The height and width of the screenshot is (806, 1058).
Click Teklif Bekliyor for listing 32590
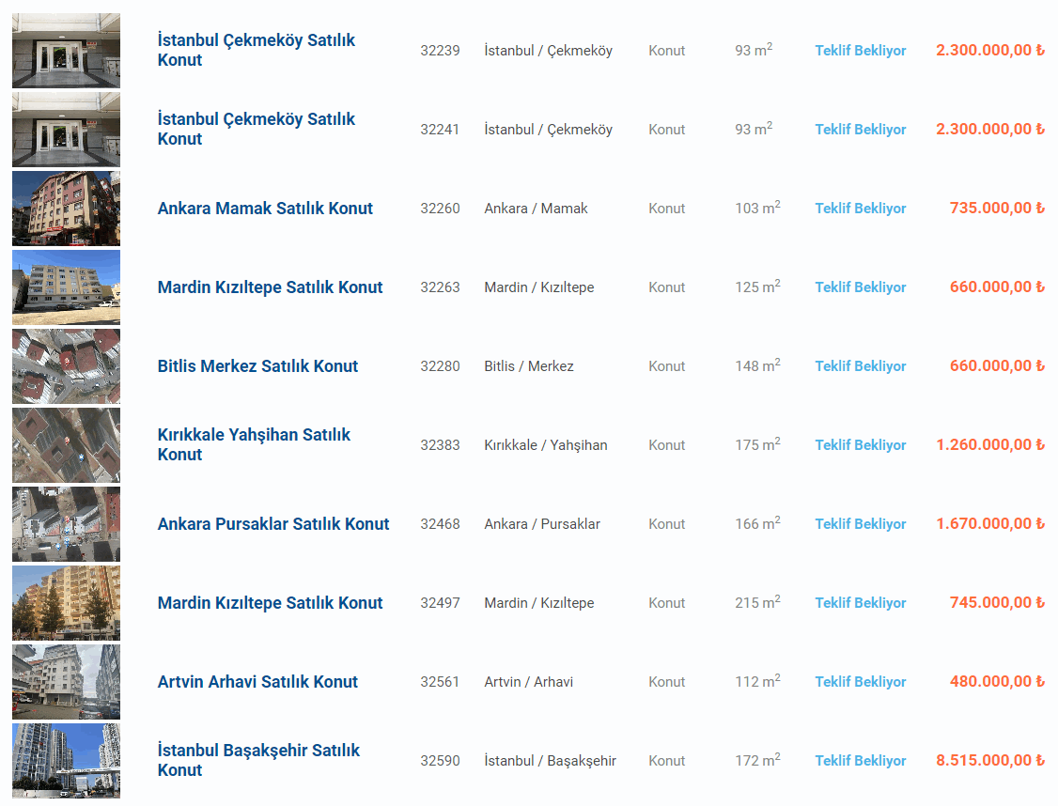click(x=860, y=761)
